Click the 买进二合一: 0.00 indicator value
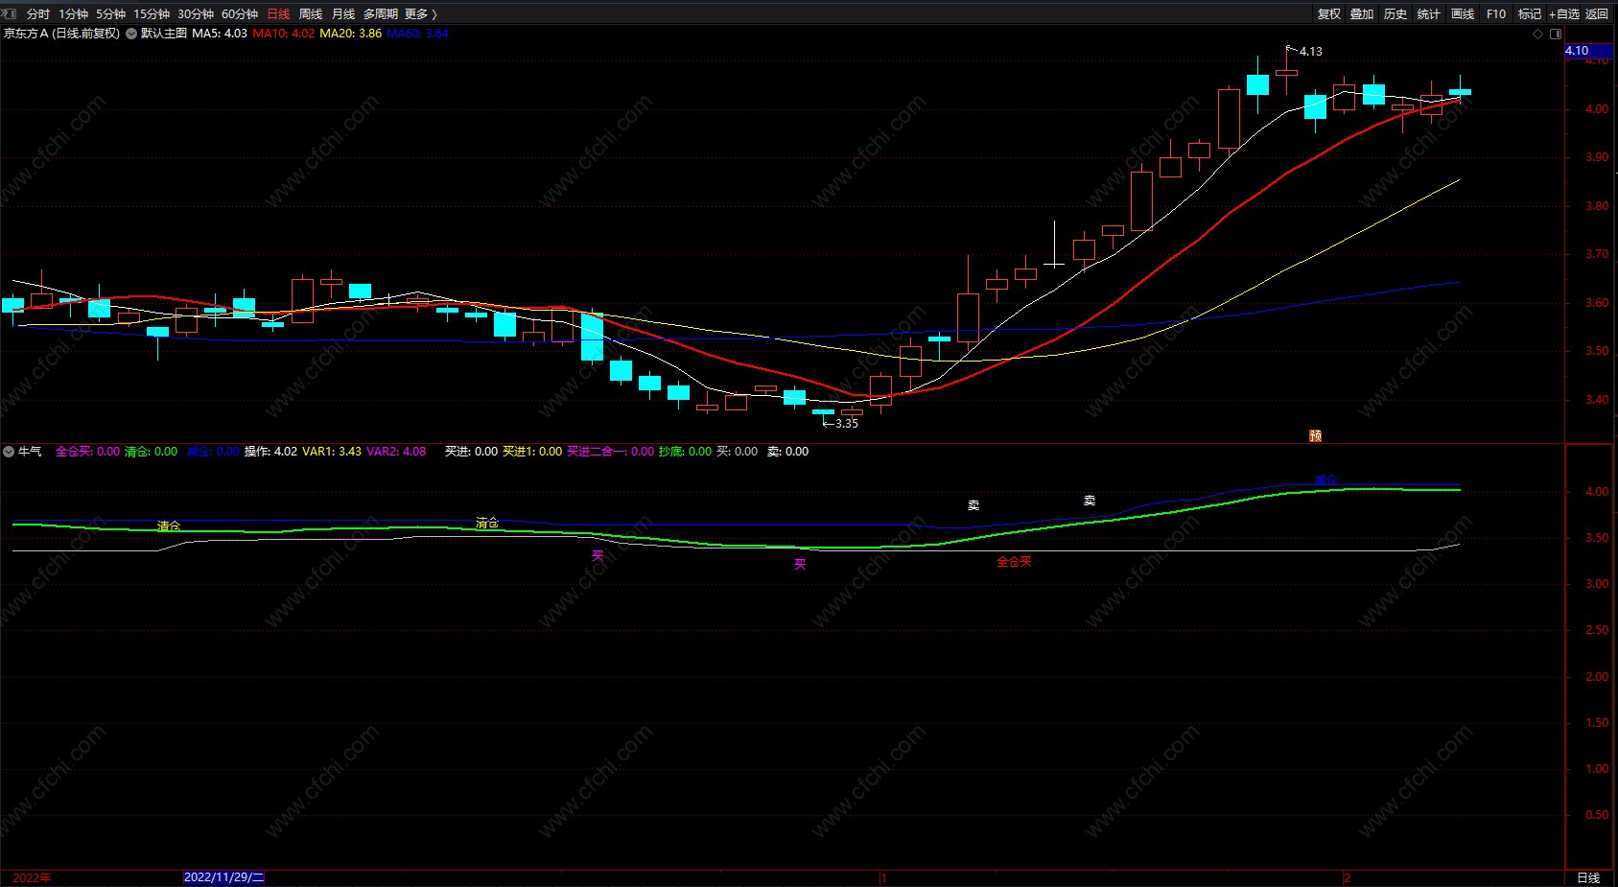1618x887 pixels. coord(610,452)
